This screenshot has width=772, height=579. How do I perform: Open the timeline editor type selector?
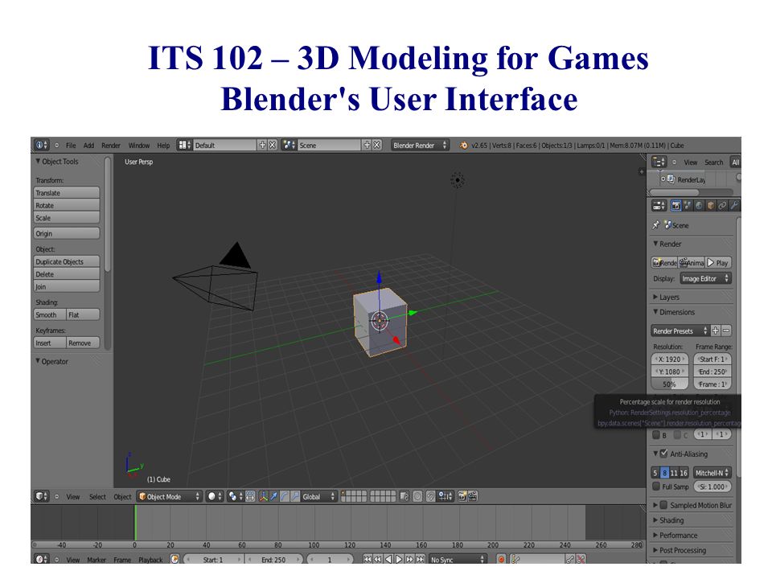pyautogui.click(x=42, y=560)
